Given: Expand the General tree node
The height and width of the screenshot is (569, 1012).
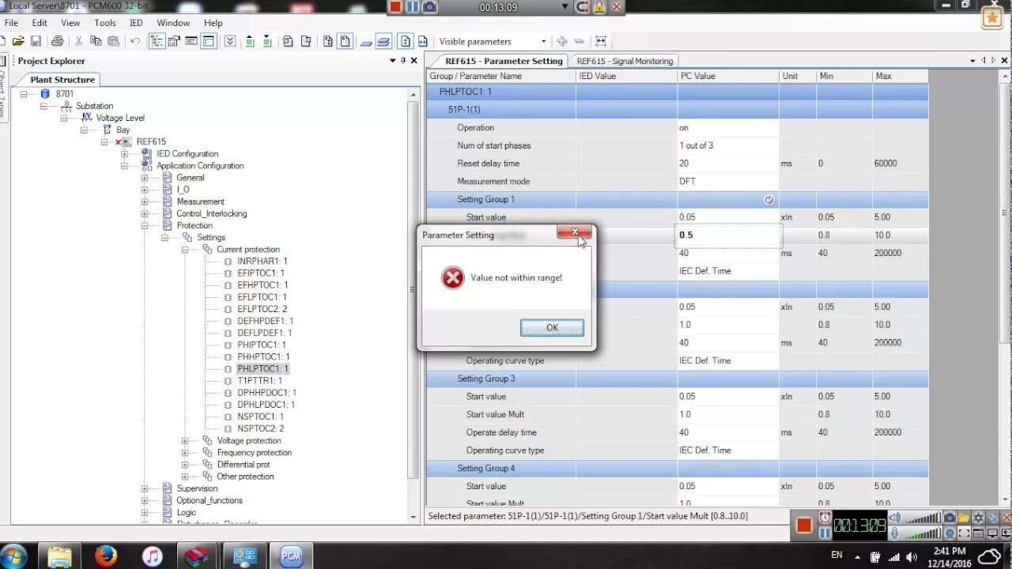Looking at the screenshot, I should 145,178.
